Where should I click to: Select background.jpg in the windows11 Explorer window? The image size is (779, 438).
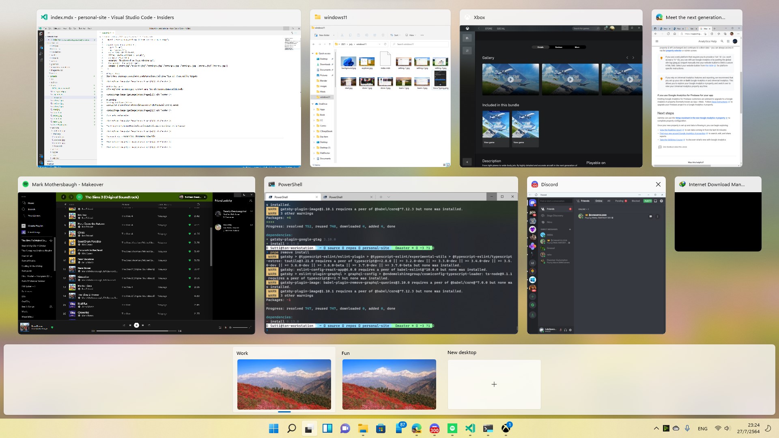pyautogui.click(x=349, y=63)
